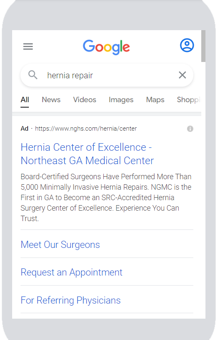Viewport: 218px width, 340px height.
Task: Open the hamburger menu icon
Action: point(28,46)
